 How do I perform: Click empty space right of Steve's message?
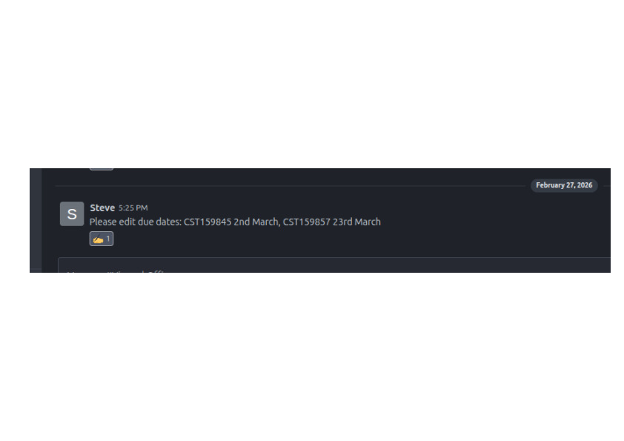click(x=494, y=222)
